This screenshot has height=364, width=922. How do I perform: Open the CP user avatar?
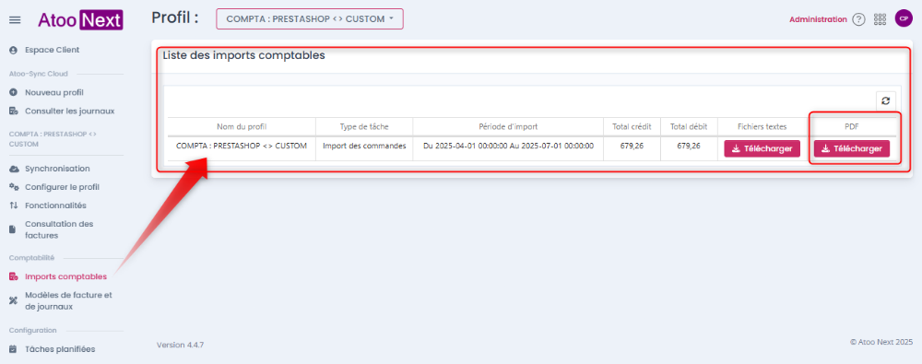(904, 18)
